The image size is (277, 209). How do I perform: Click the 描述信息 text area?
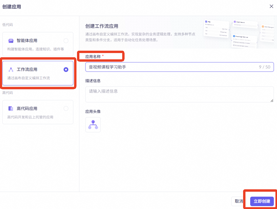coord(179,94)
